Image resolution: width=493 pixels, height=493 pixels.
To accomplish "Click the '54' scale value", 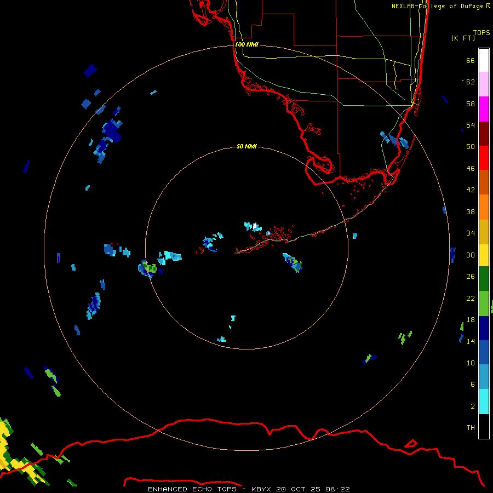I will 471,125.
